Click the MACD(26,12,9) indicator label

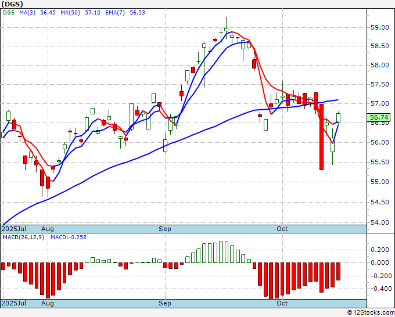pos(23,237)
